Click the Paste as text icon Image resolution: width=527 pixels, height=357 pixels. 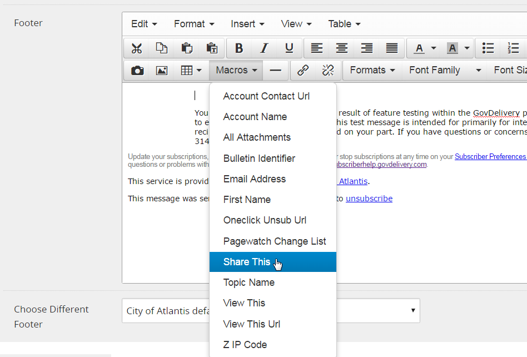pos(212,48)
